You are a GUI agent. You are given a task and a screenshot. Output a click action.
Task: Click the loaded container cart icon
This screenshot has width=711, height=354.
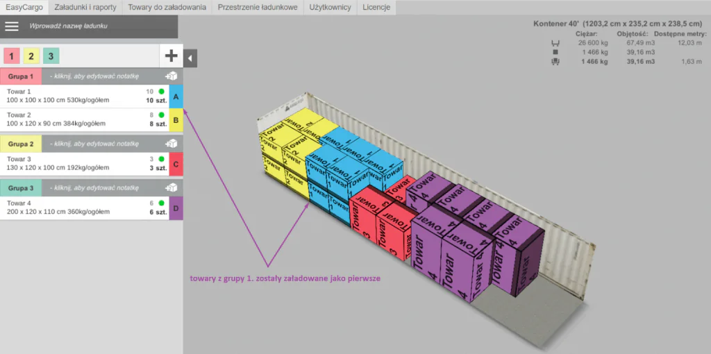[555, 62]
